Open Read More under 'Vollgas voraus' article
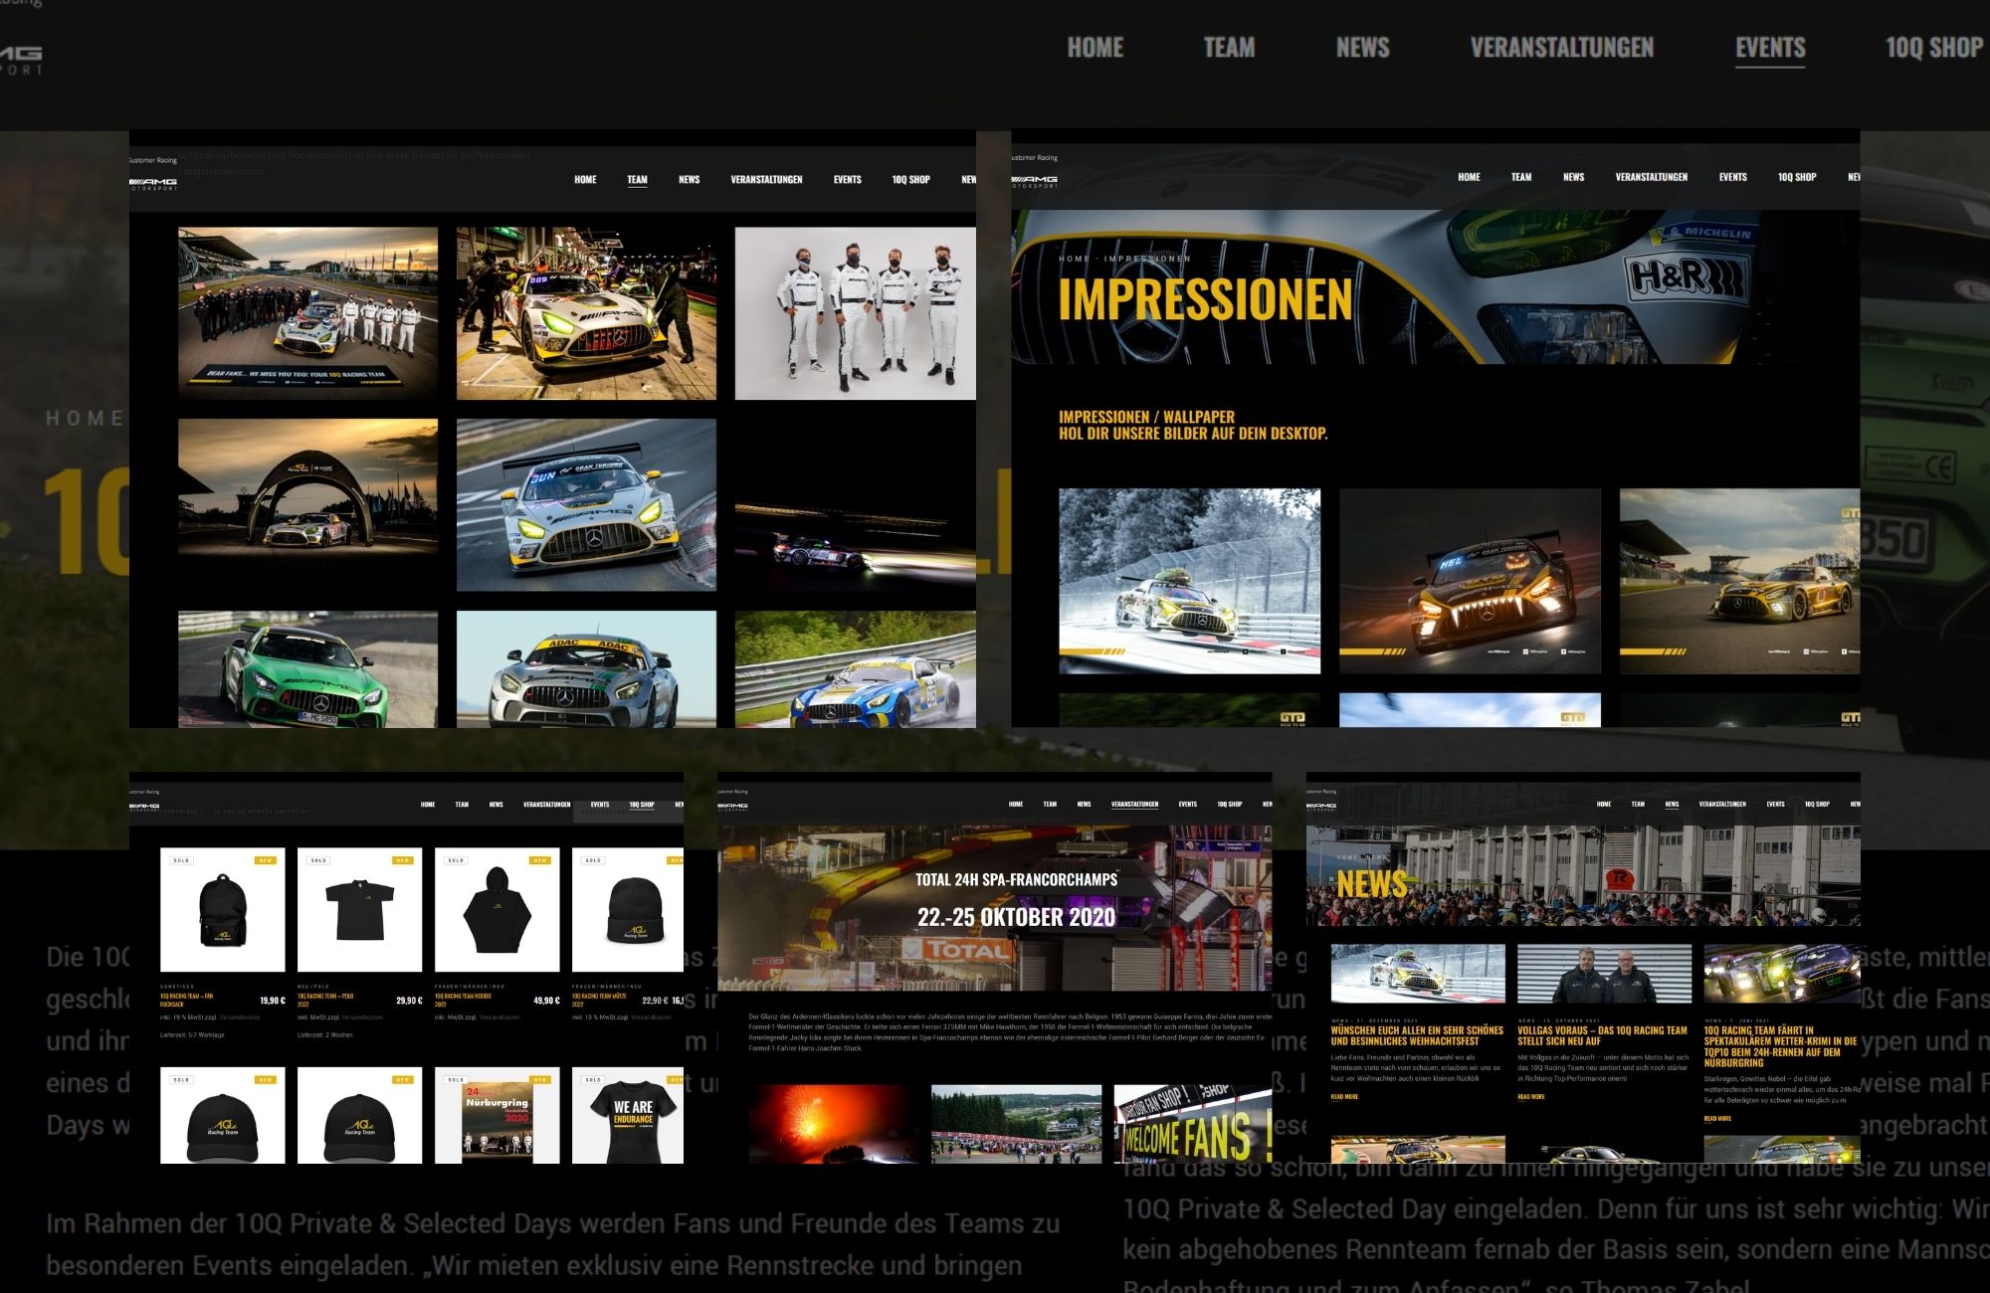Screen dimensions: 1990x1293 click(x=1530, y=1097)
